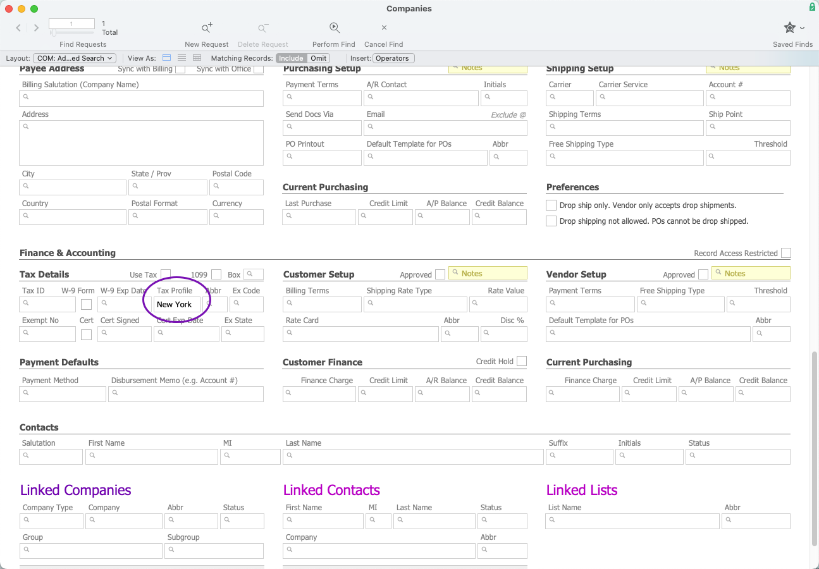Viewport: 819px width, 569px height.
Task: Select the Exempt No field
Action: 47,334
